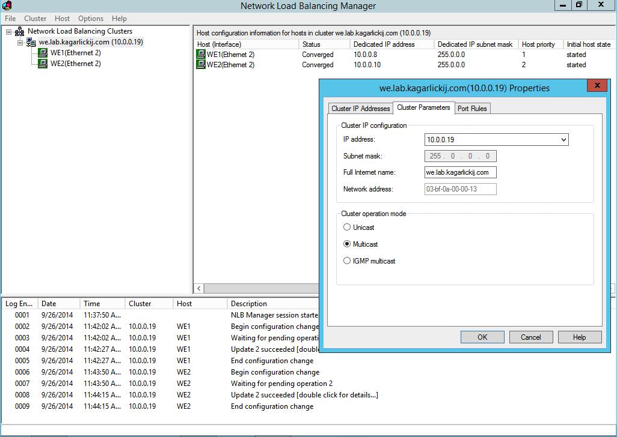This screenshot has width=617, height=437.
Task: Click the left arrow of horizontal scrollbar
Action: pyautogui.click(x=199, y=288)
